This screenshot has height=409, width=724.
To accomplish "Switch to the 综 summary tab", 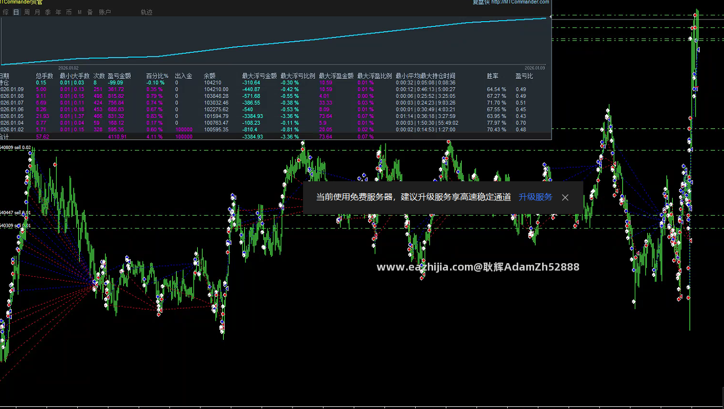I will pyautogui.click(x=5, y=12).
